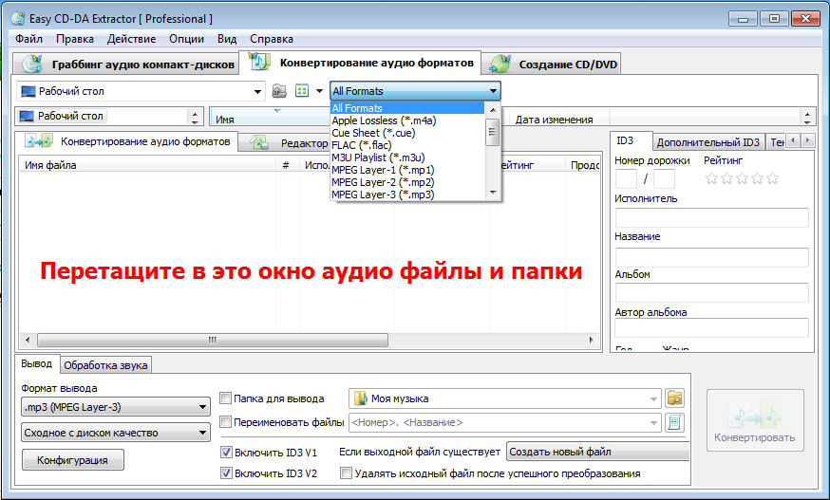The height and width of the screenshot is (500, 830).
Task: Click the Конфигурация button
Action: [72, 460]
